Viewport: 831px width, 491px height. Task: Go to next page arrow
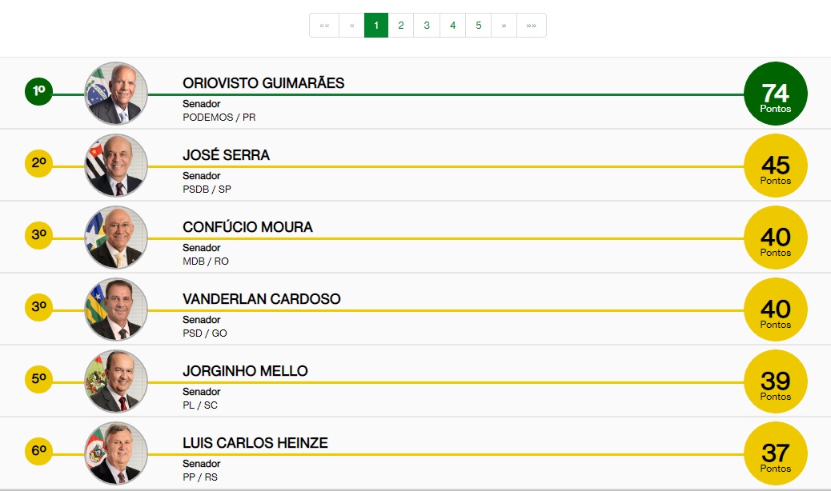click(x=504, y=25)
